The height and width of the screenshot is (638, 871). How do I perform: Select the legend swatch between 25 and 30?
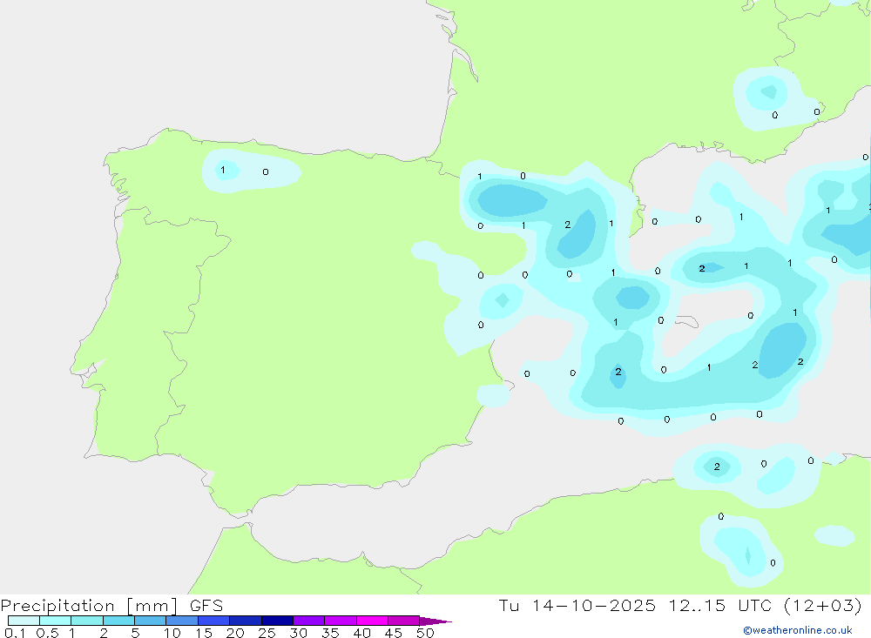[x=277, y=621]
